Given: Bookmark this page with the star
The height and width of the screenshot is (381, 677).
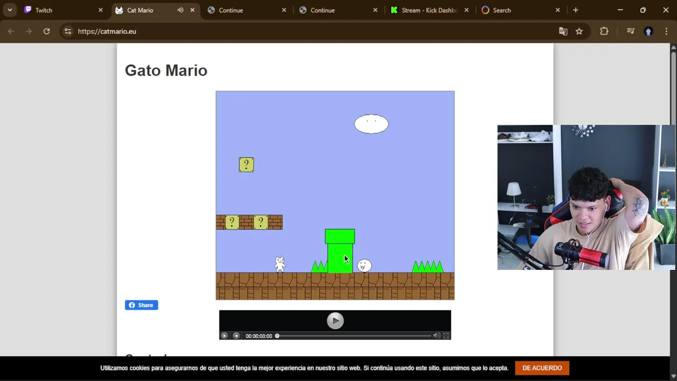Looking at the screenshot, I should tap(579, 31).
